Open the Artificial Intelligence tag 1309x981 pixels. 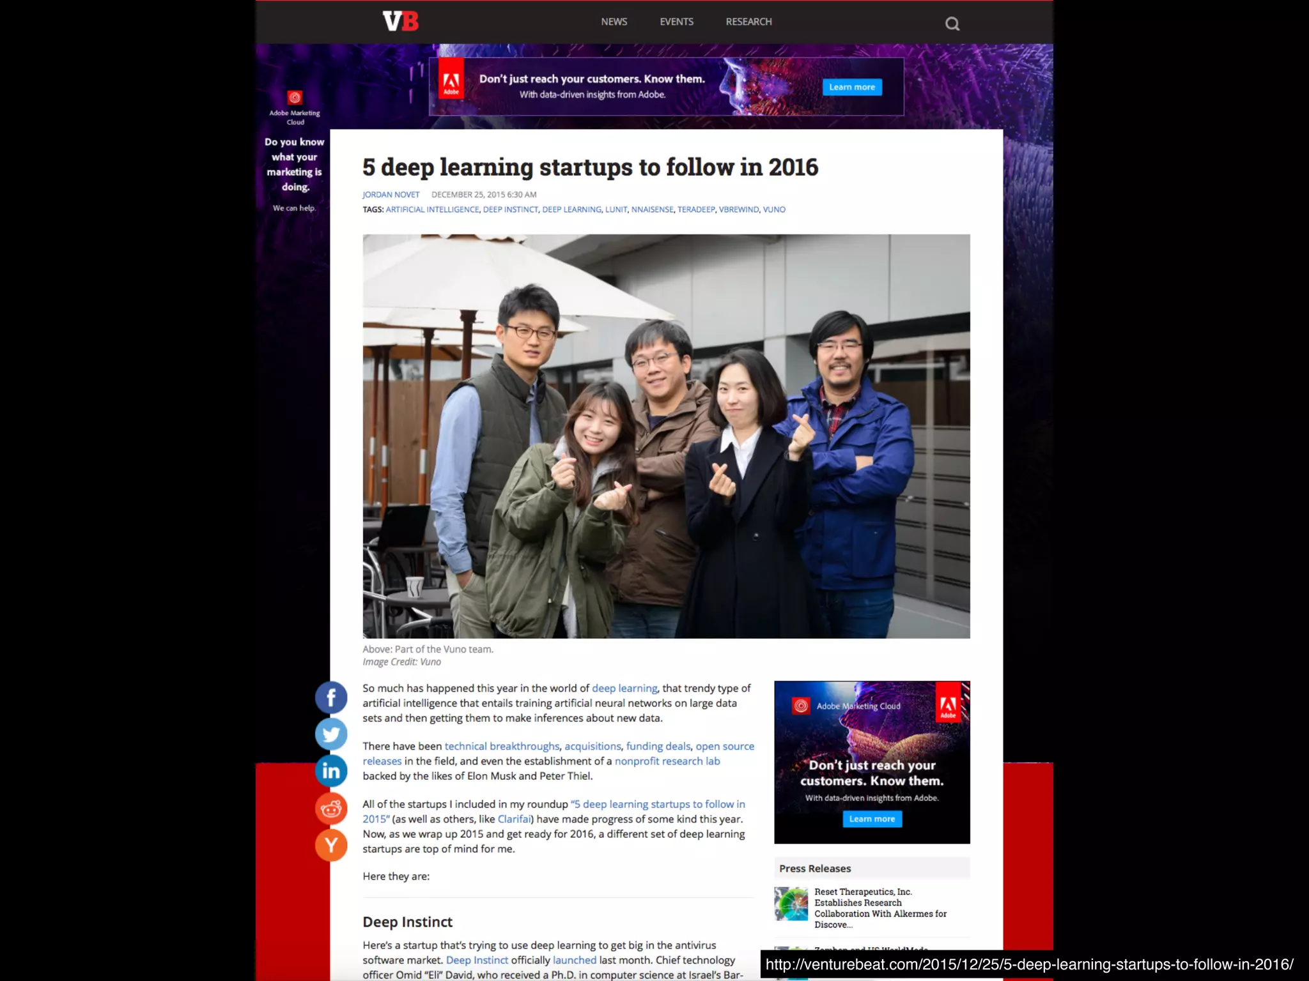click(432, 209)
